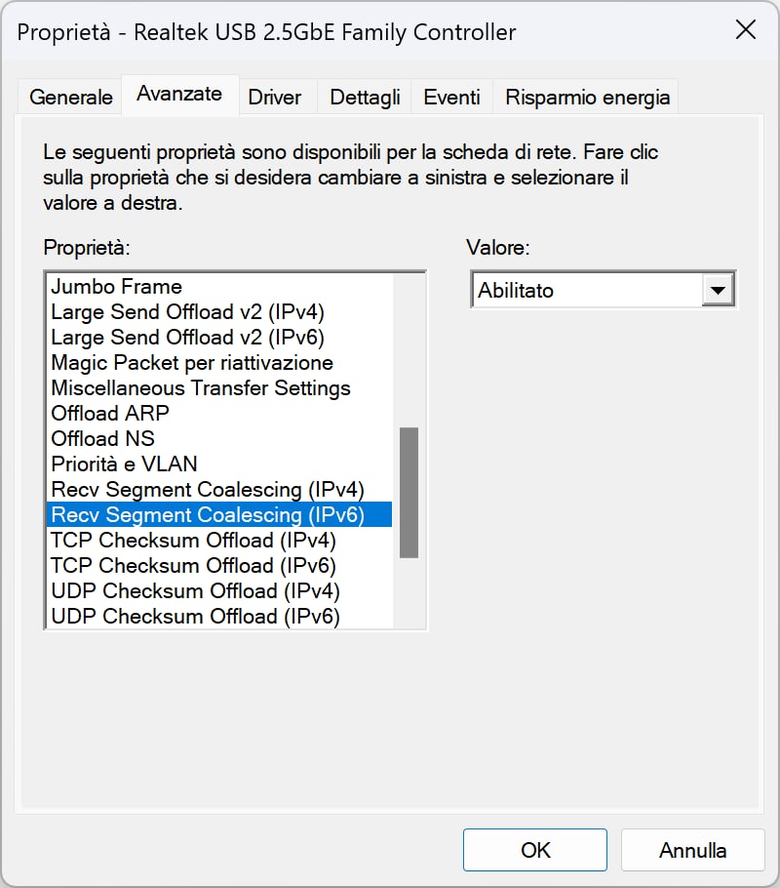The height and width of the screenshot is (888, 780).
Task: Open the Eventi tab
Action: pyautogui.click(x=451, y=97)
